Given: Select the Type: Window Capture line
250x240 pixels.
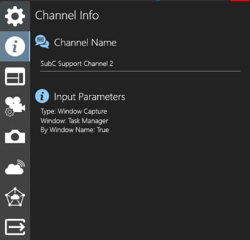Looking at the screenshot, I should (x=74, y=111).
